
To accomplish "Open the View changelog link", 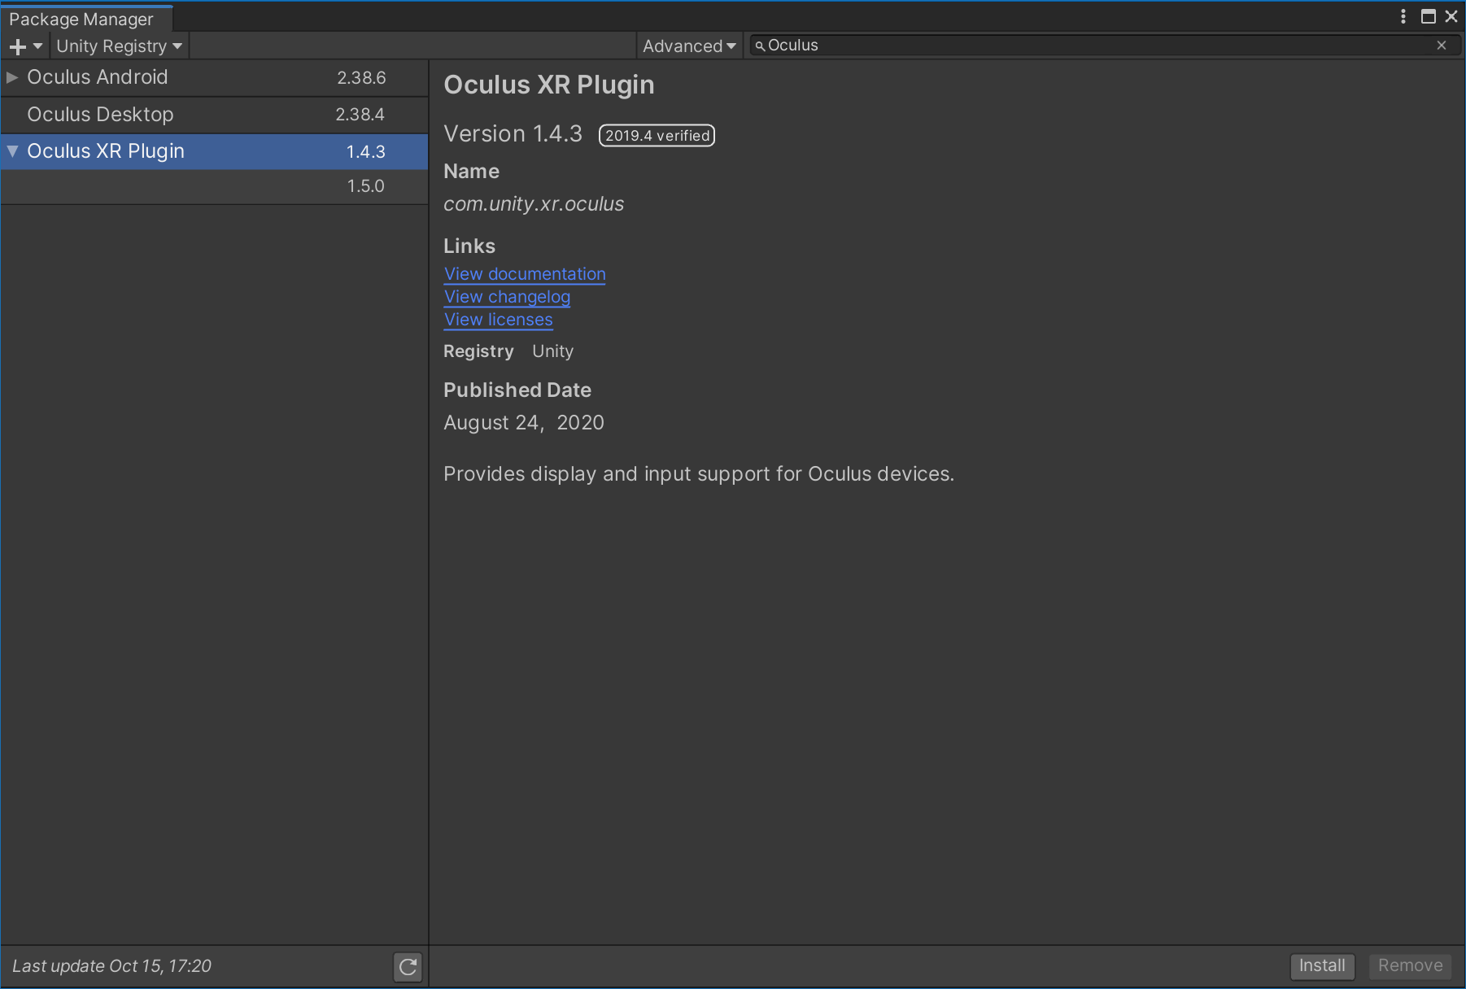I will (x=507, y=297).
